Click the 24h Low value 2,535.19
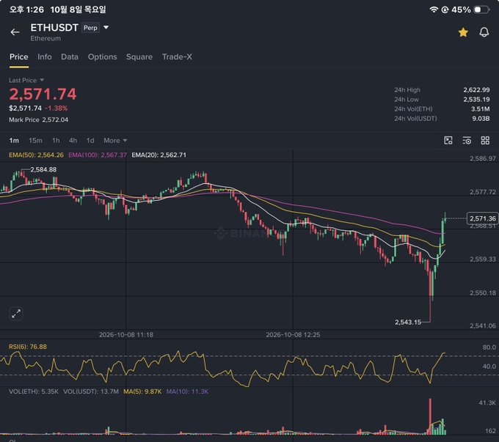Screen dimensions: 499x442 pos(476,100)
